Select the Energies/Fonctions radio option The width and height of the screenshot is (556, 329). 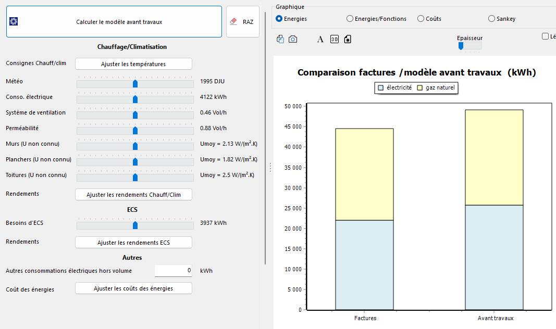click(x=350, y=19)
